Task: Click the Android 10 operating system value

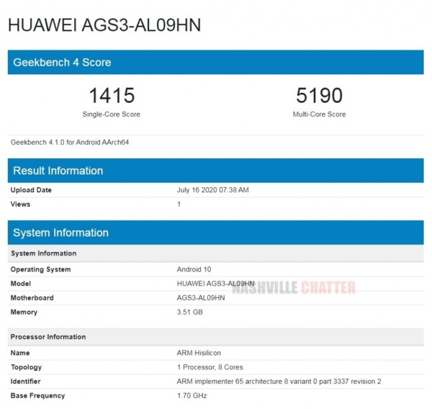Action: 194,269
